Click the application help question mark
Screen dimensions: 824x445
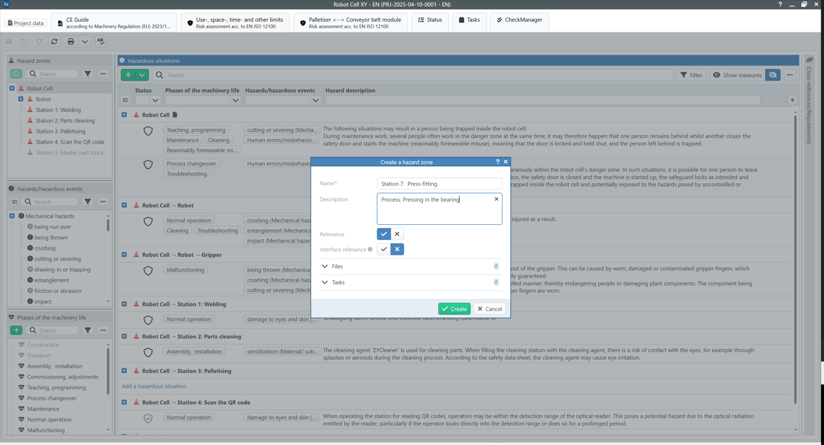click(780, 4)
